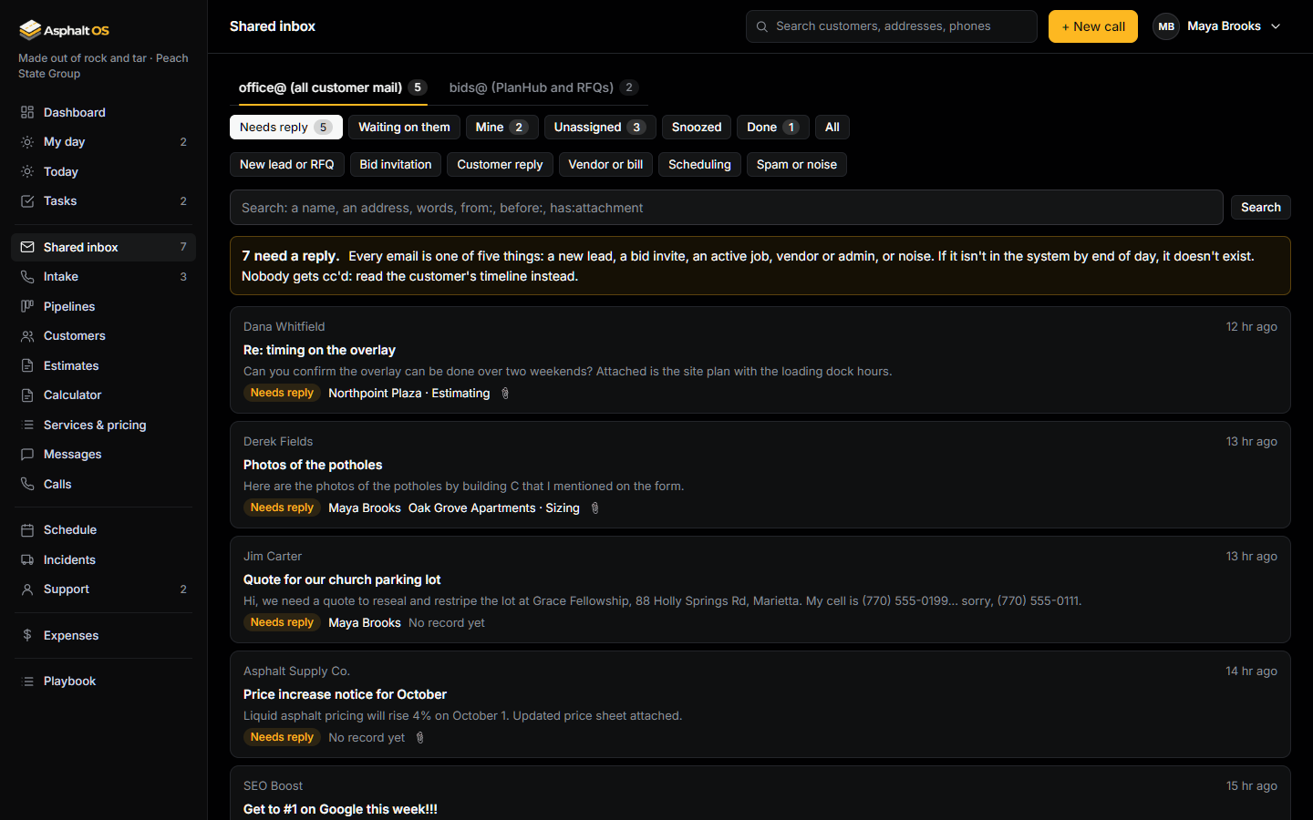Open Playbook list icon
The image size is (1313, 820).
click(27, 682)
